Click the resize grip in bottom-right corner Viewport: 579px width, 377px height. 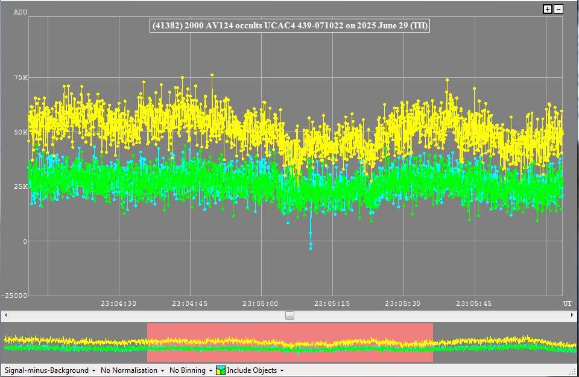point(574,372)
